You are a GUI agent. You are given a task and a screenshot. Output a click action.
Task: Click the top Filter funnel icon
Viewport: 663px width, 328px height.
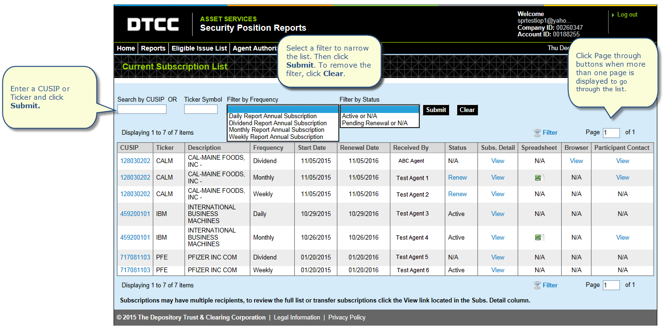tap(537, 133)
